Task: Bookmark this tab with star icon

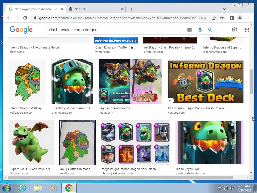Action: click(222, 18)
